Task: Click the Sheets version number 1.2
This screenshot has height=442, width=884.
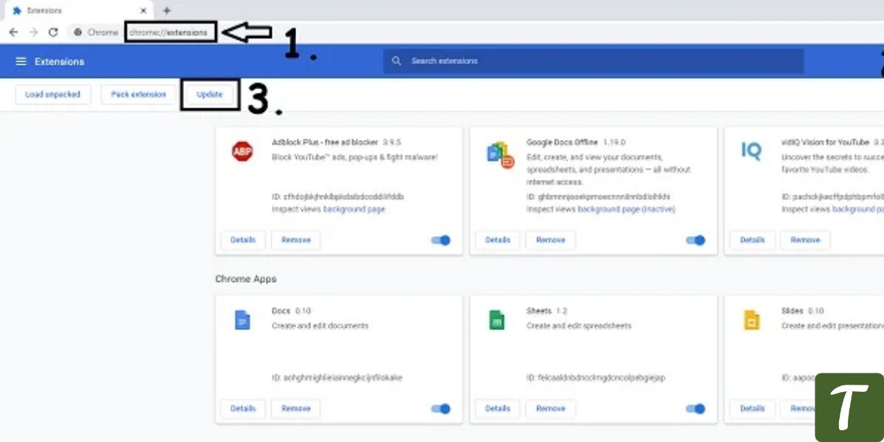Action: click(x=561, y=311)
